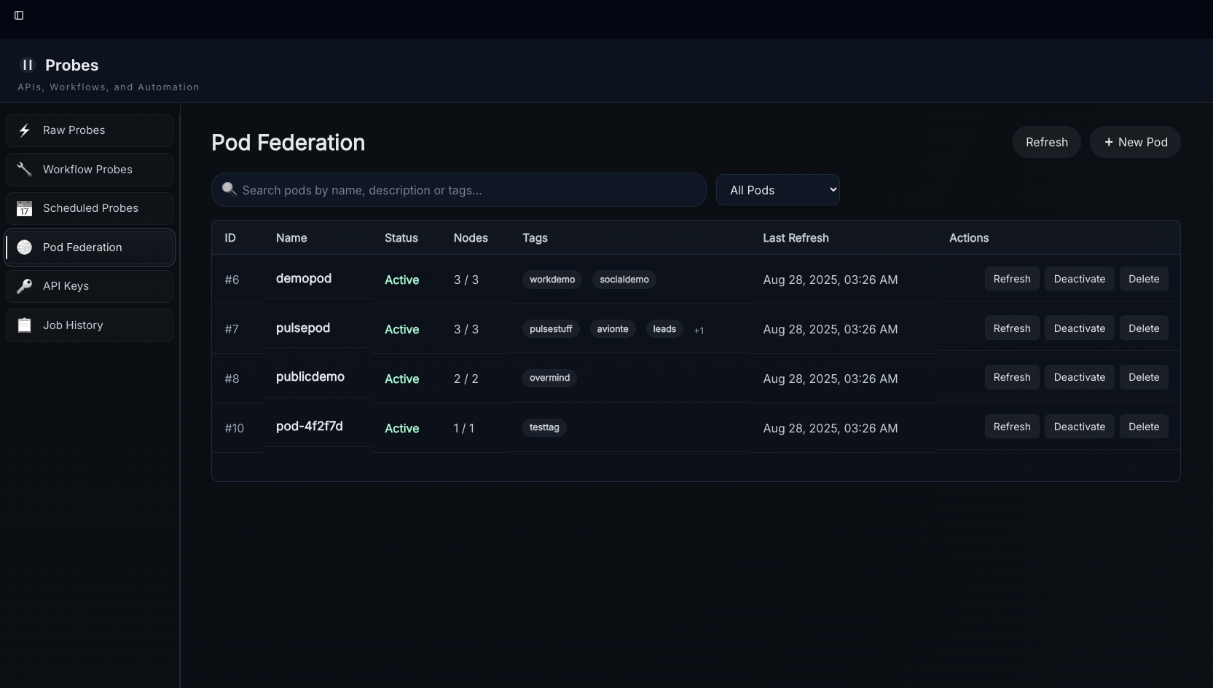Click the Pod Federation globe icon
Image resolution: width=1213 pixels, height=688 pixels.
(x=25, y=248)
